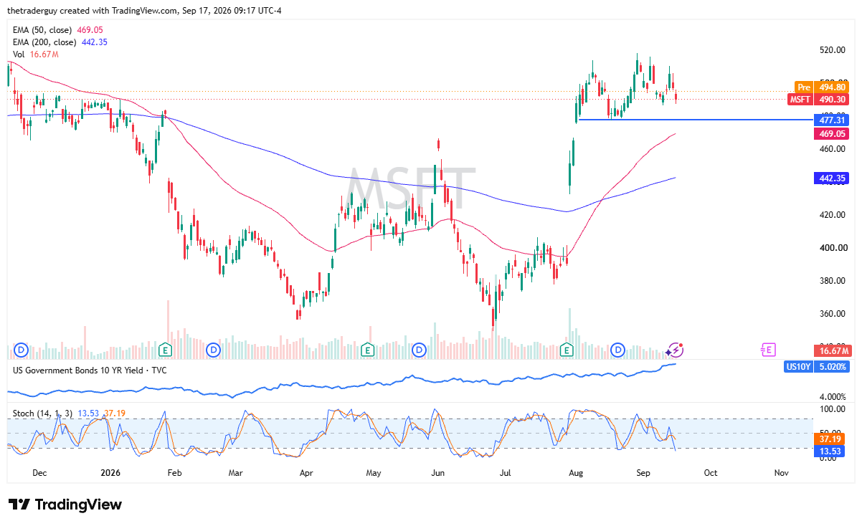This screenshot has width=862, height=526.
Task: Click the 5.020% yield value label
Action: pos(832,367)
